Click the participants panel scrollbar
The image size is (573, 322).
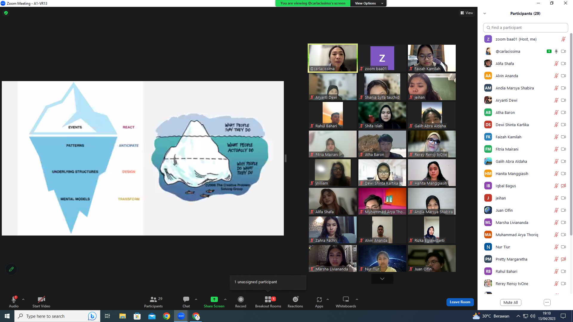pos(571,134)
